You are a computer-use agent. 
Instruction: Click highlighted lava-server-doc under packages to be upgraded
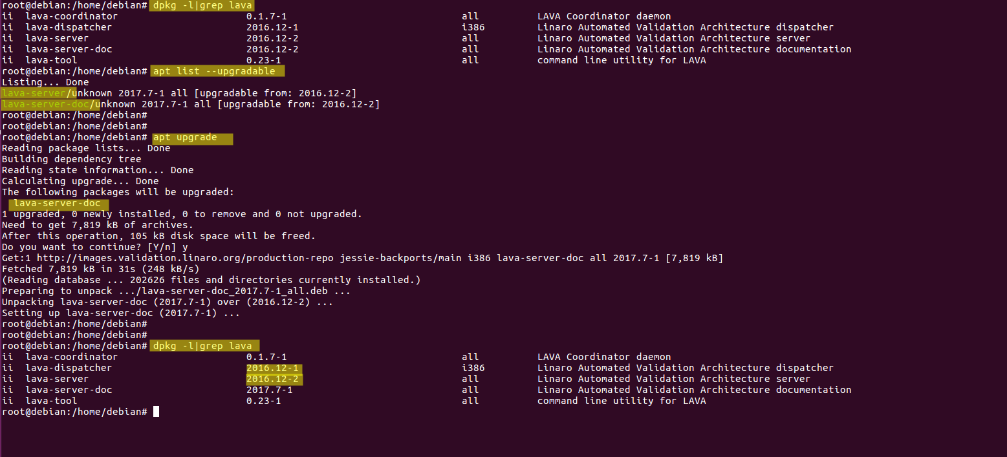tap(58, 204)
